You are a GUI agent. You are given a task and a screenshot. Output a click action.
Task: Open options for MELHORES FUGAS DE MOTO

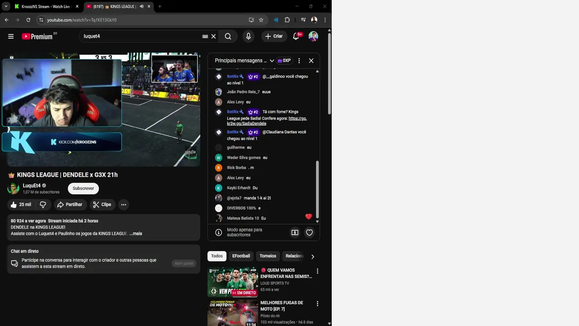click(x=318, y=304)
